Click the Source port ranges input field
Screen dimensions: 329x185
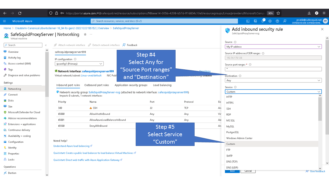tap(273, 69)
